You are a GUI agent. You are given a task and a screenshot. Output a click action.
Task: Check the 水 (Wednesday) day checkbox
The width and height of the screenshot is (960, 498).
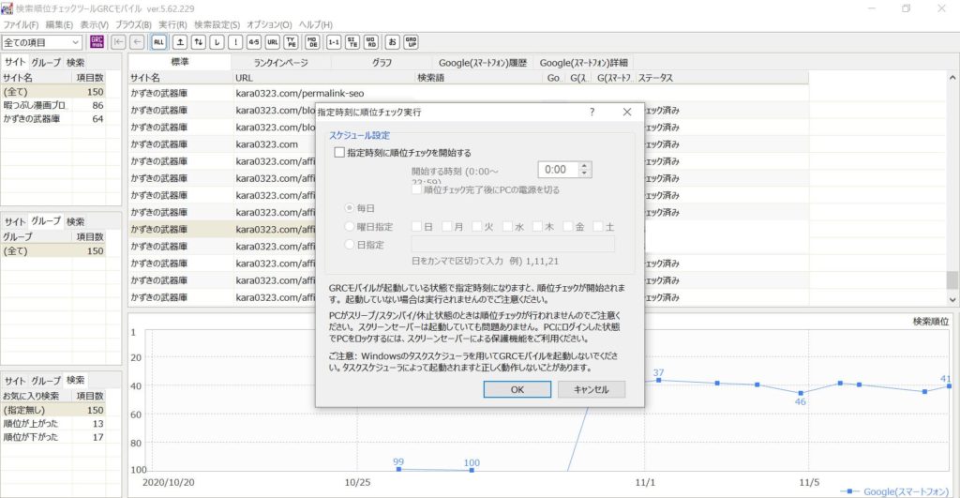click(507, 227)
